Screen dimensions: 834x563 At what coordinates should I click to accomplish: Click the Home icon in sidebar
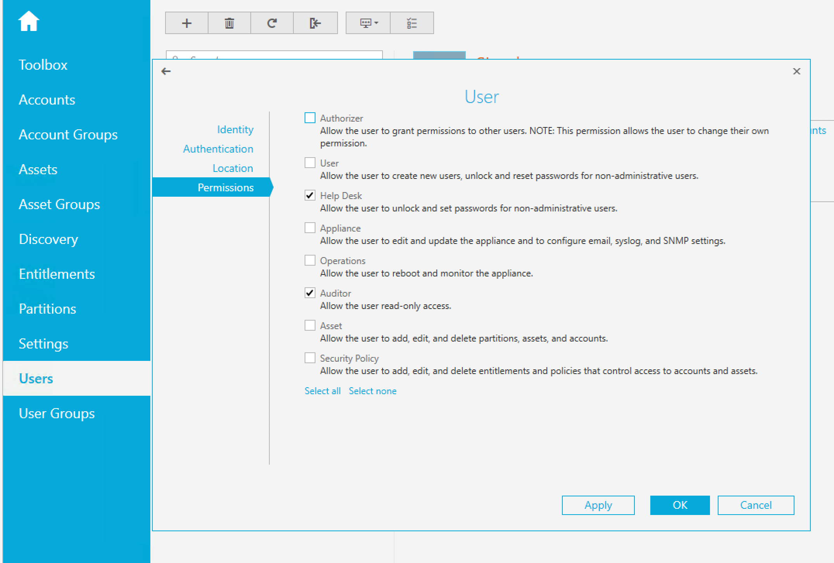[x=29, y=21]
